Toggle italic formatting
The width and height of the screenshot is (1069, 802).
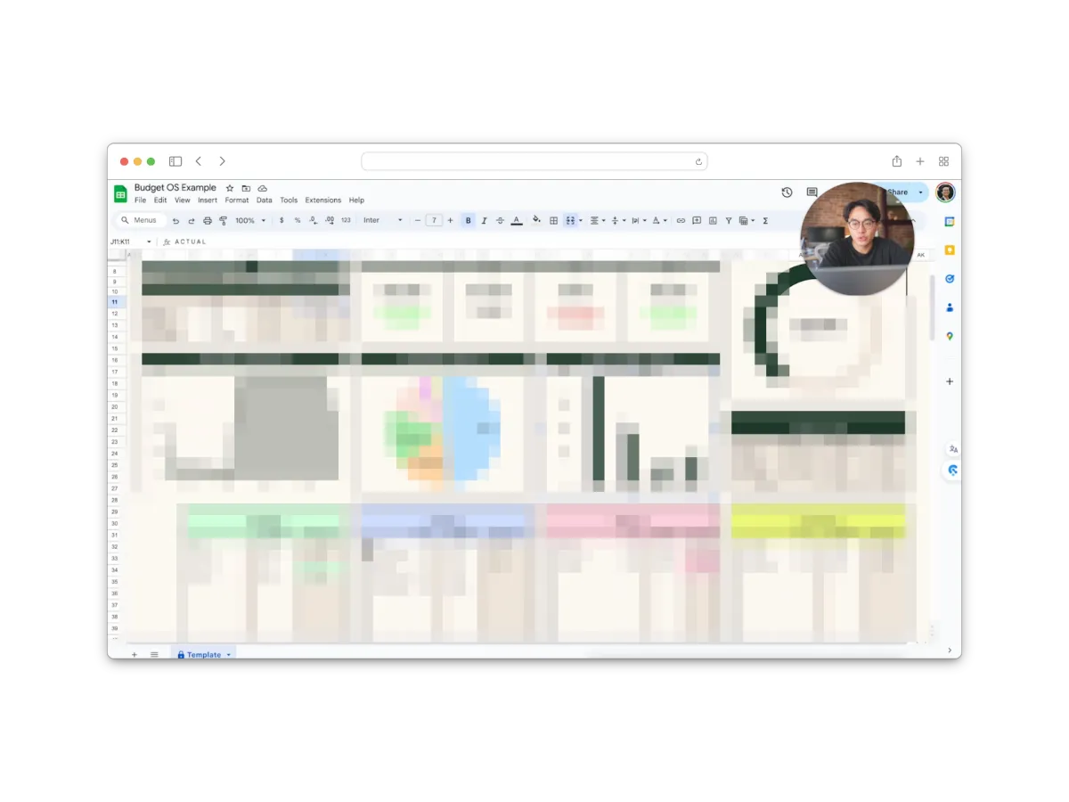click(x=484, y=220)
